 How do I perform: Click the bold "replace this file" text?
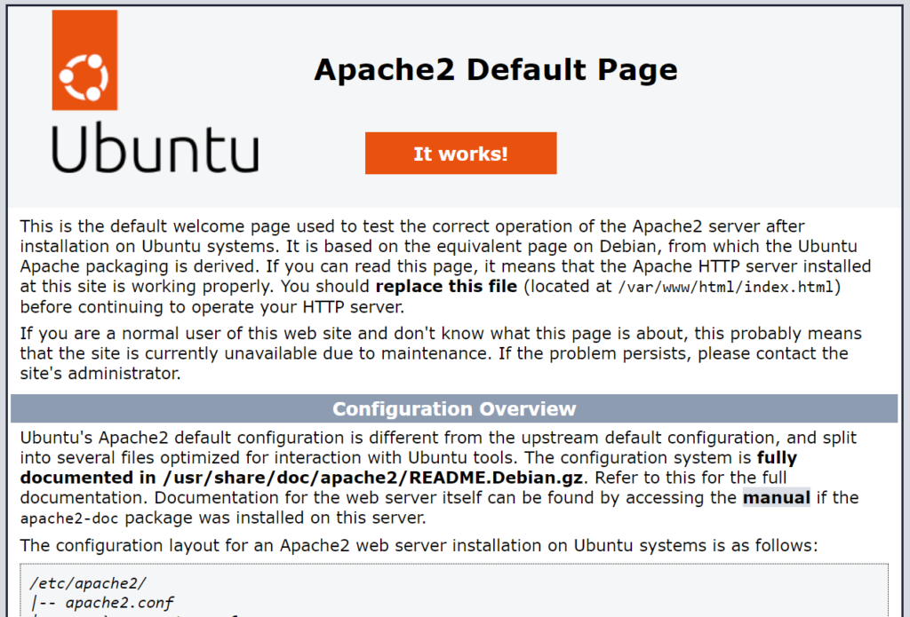[x=446, y=287]
